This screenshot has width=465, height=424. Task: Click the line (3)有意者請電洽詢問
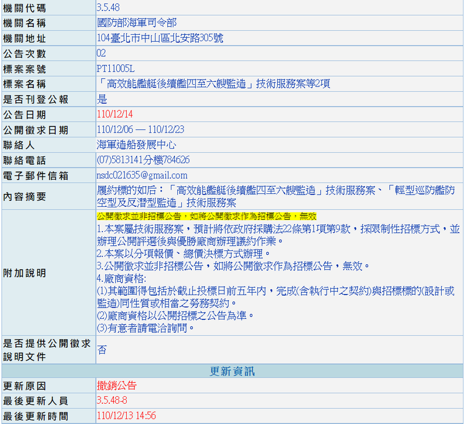(x=146, y=328)
